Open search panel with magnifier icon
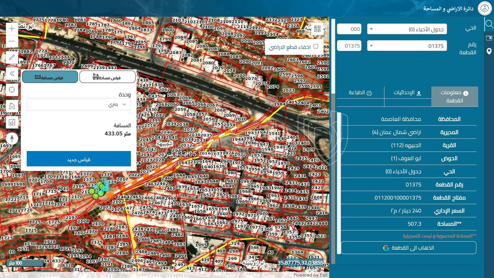Image resolution: width=494 pixels, height=278 pixels. coord(489,24)
